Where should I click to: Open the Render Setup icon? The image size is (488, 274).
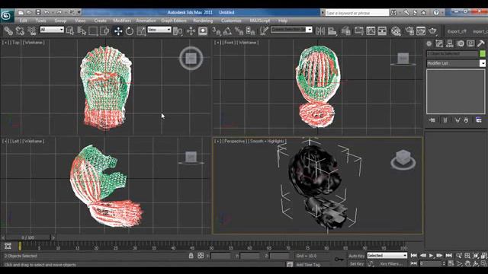click(409, 30)
